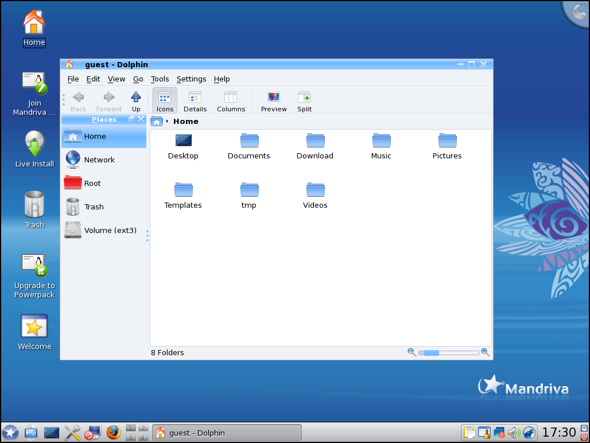This screenshot has width=590, height=443.
Task: Toggle the Preview button in toolbar
Action: [274, 101]
